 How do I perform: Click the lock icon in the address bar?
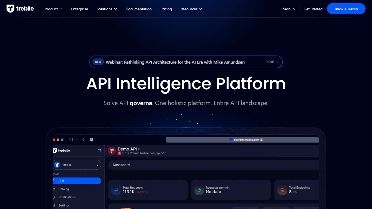point(261,140)
